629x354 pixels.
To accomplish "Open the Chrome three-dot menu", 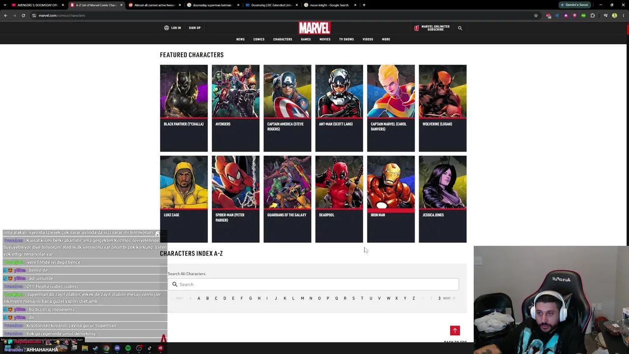I will coord(623,15).
